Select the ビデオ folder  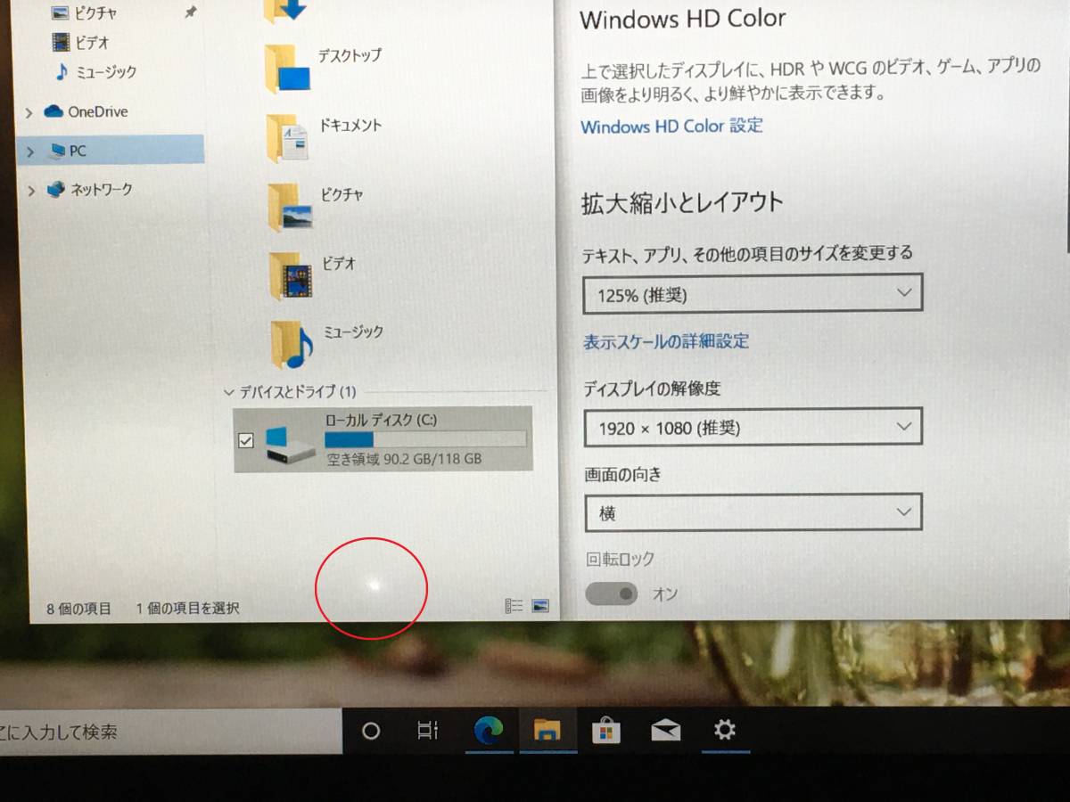(340, 263)
